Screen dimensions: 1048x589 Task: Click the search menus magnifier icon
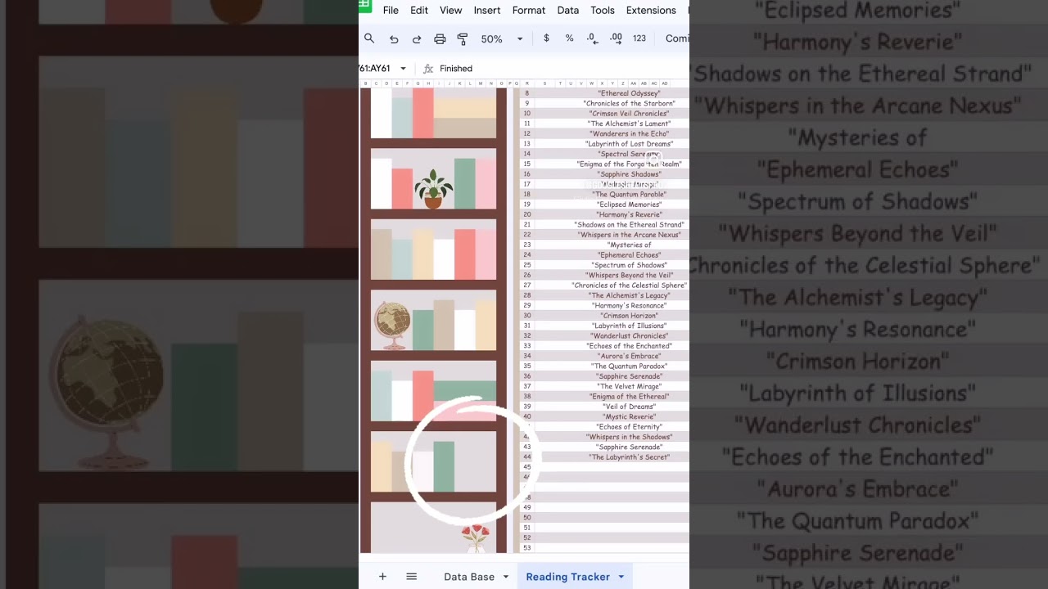tap(369, 38)
